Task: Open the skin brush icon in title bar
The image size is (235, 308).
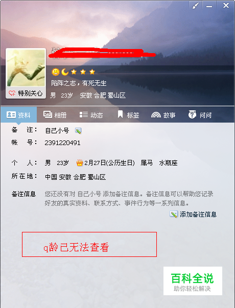Action: pyautogui.click(x=196, y=6)
